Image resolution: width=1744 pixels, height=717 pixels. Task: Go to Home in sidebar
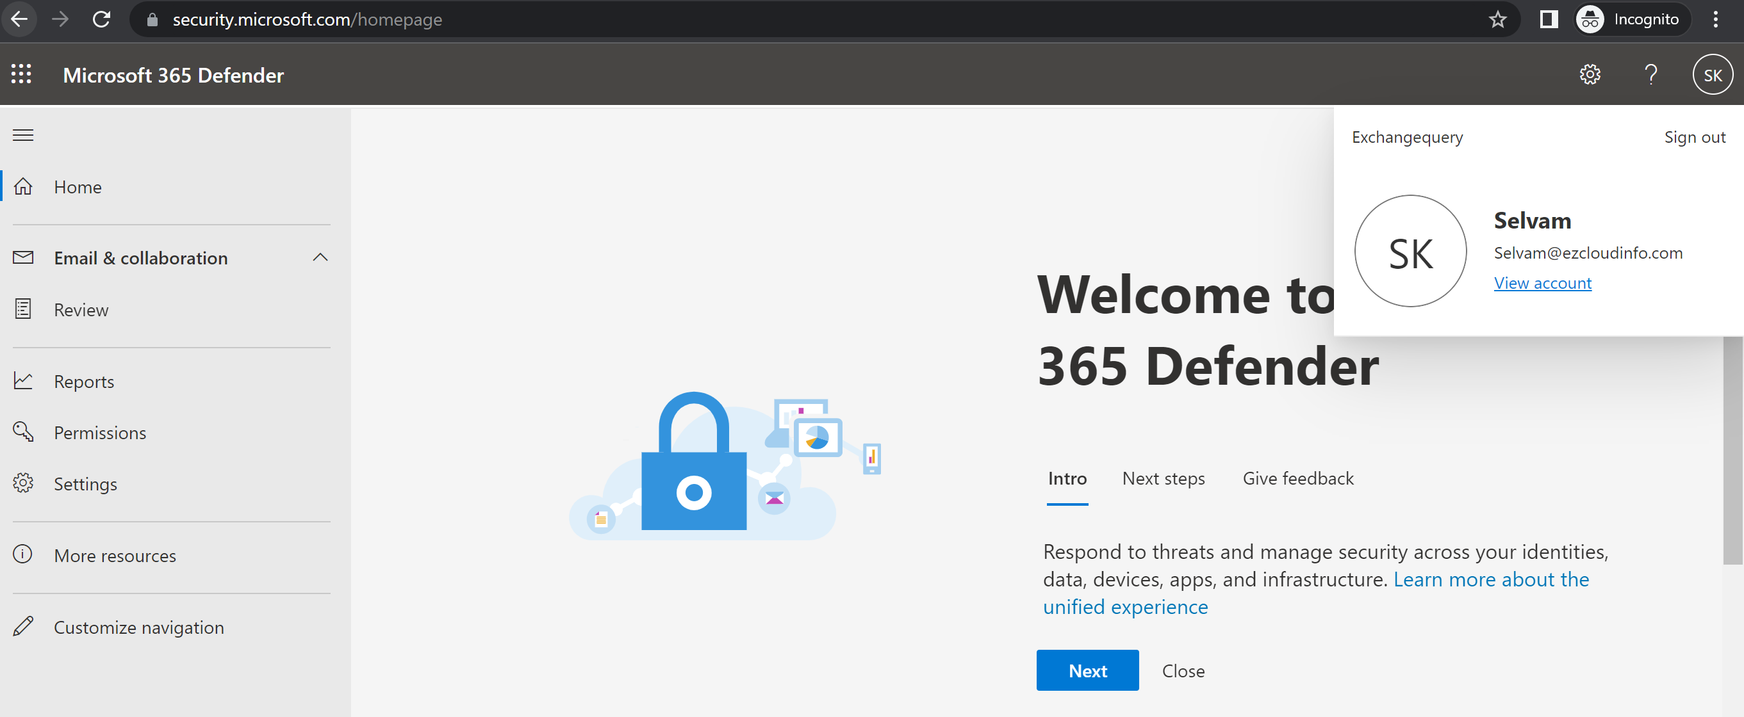pos(77,188)
